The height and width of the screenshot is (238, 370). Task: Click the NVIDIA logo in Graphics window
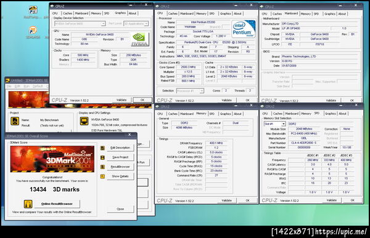[x=140, y=39]
